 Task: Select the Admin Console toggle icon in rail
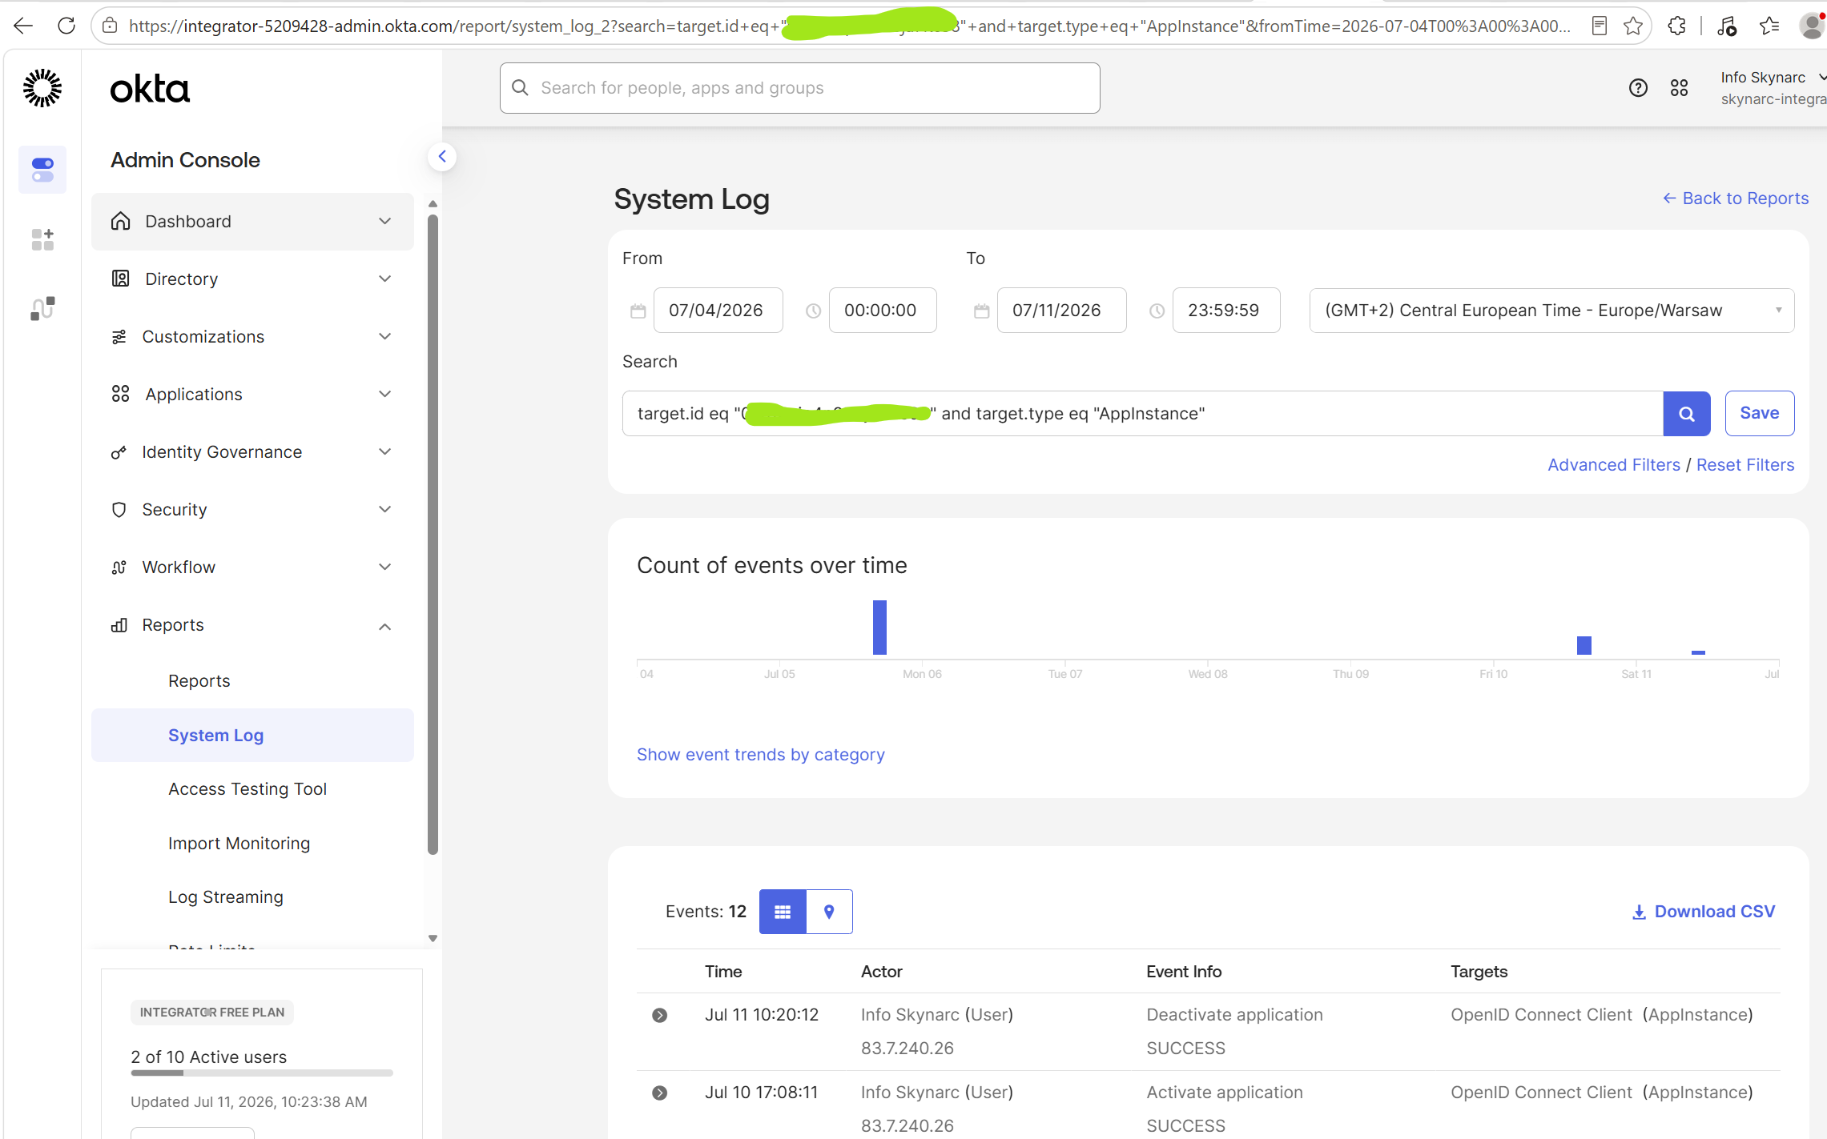coord(42,170)
